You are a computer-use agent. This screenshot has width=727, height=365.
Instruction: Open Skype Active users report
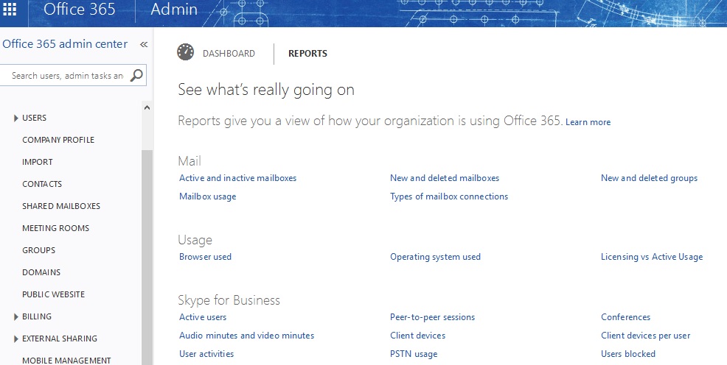click(203, 317)
